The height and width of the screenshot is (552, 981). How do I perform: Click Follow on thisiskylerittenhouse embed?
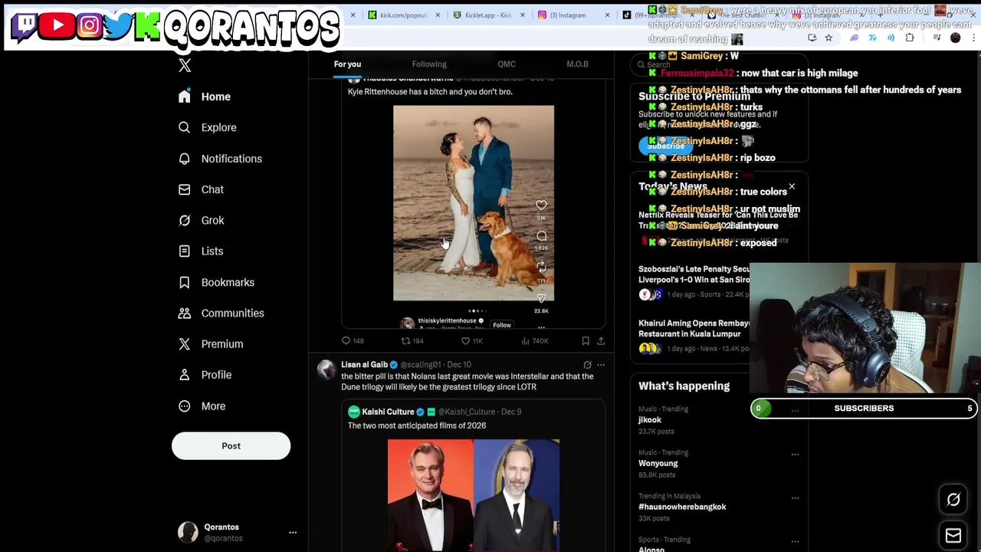tap(501, 325)
